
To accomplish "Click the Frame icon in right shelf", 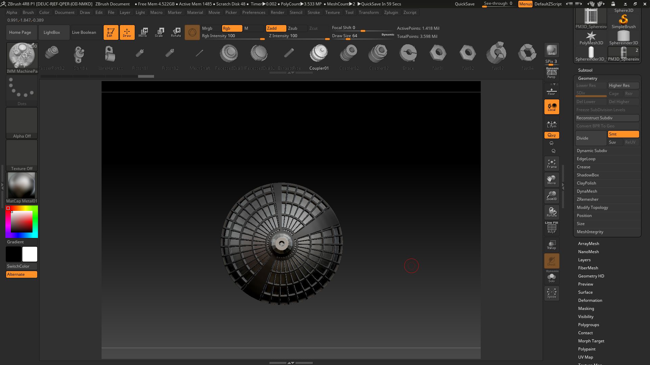I will click(551, 164).
